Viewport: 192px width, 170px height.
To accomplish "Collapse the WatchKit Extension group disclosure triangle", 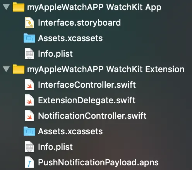I will 6,69.
